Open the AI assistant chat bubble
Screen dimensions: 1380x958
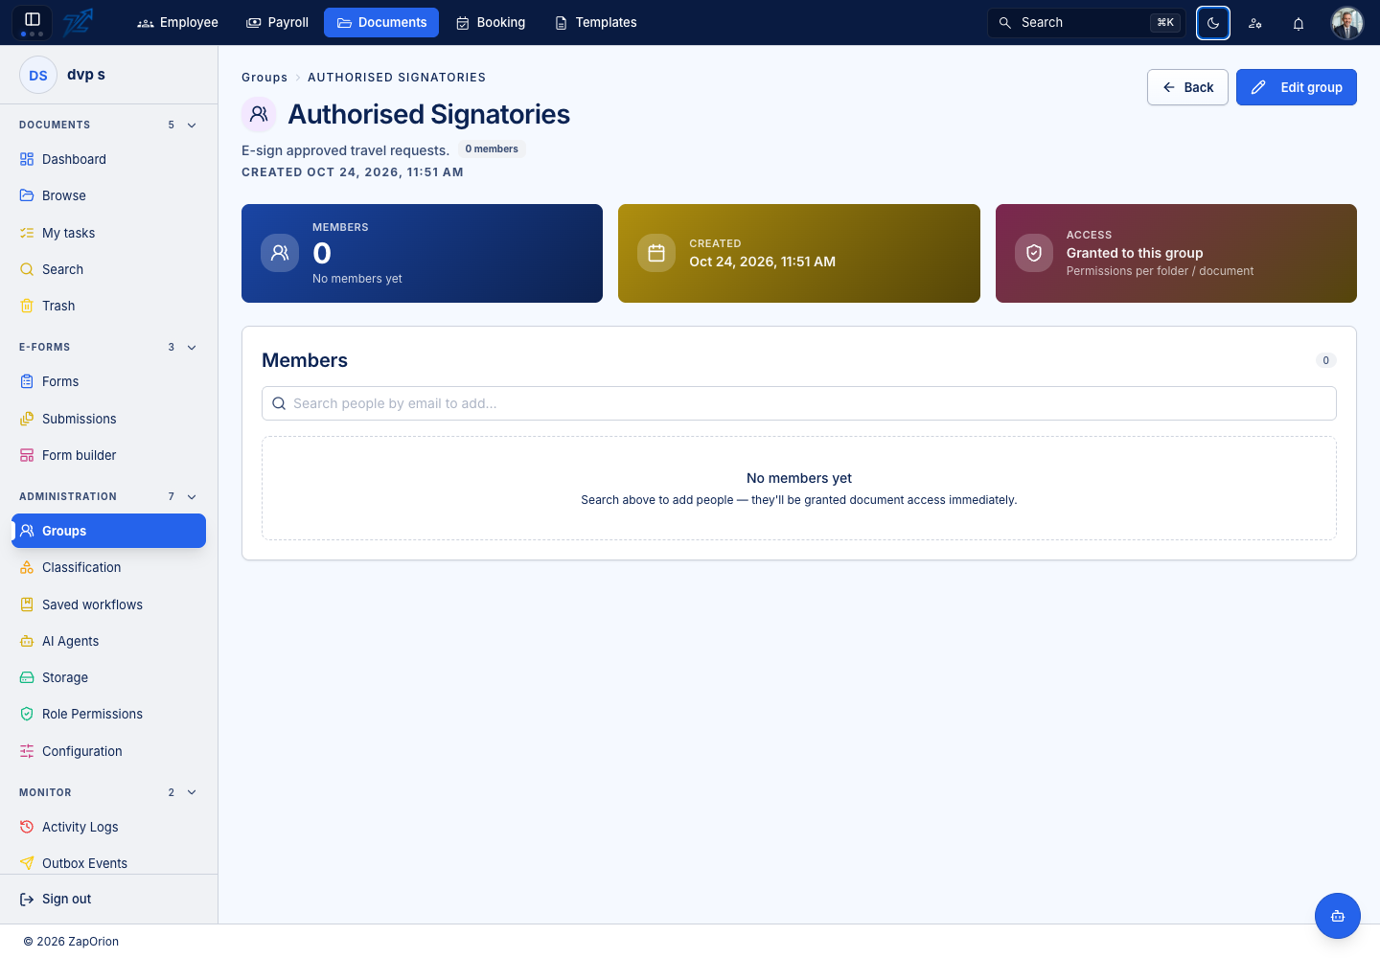pos(1338,916)
